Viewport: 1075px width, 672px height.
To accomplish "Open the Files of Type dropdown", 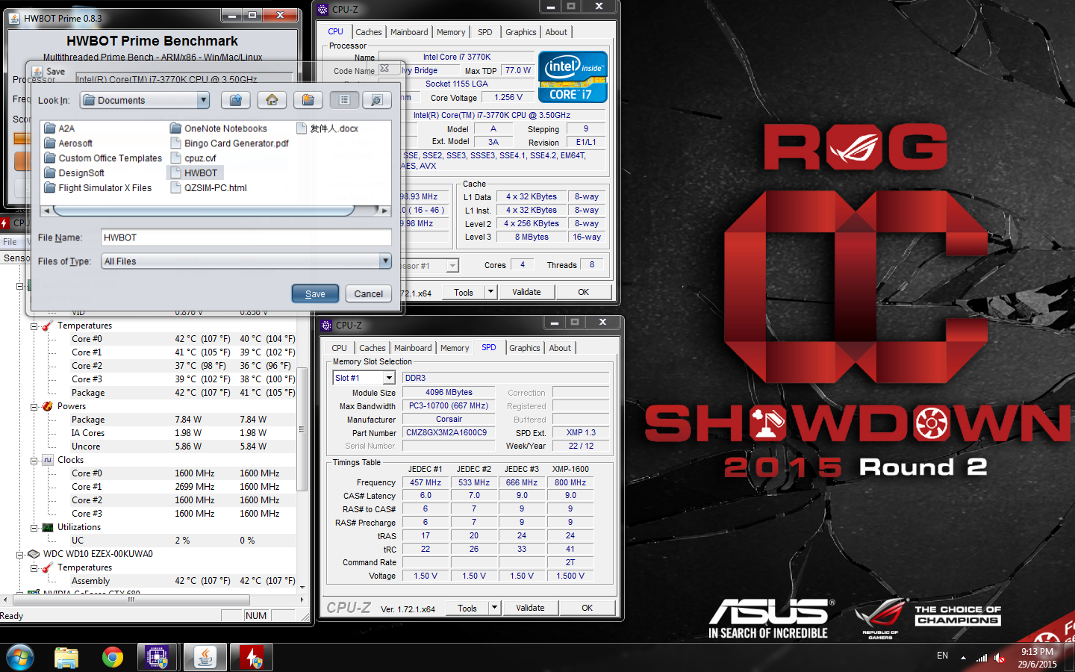I will [385, 261].
